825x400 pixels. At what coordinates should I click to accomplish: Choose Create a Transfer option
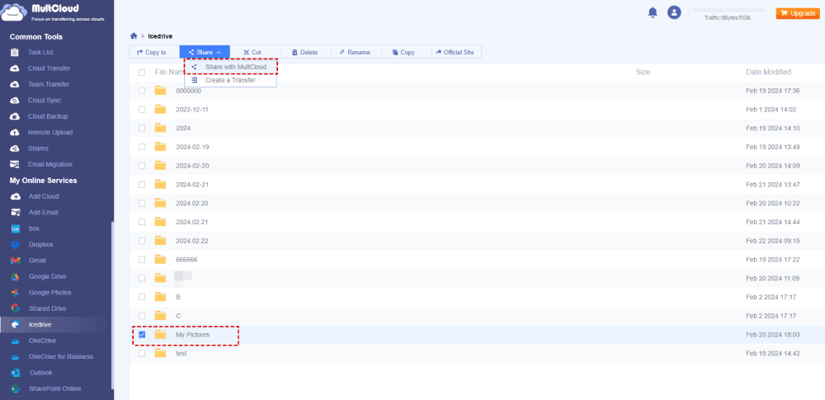pos(230,80)
